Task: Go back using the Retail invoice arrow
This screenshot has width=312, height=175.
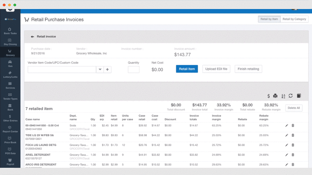Action: click(32, 37)
